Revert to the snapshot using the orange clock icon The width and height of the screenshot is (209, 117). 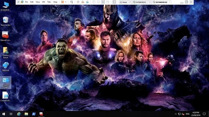coord(83,2)
